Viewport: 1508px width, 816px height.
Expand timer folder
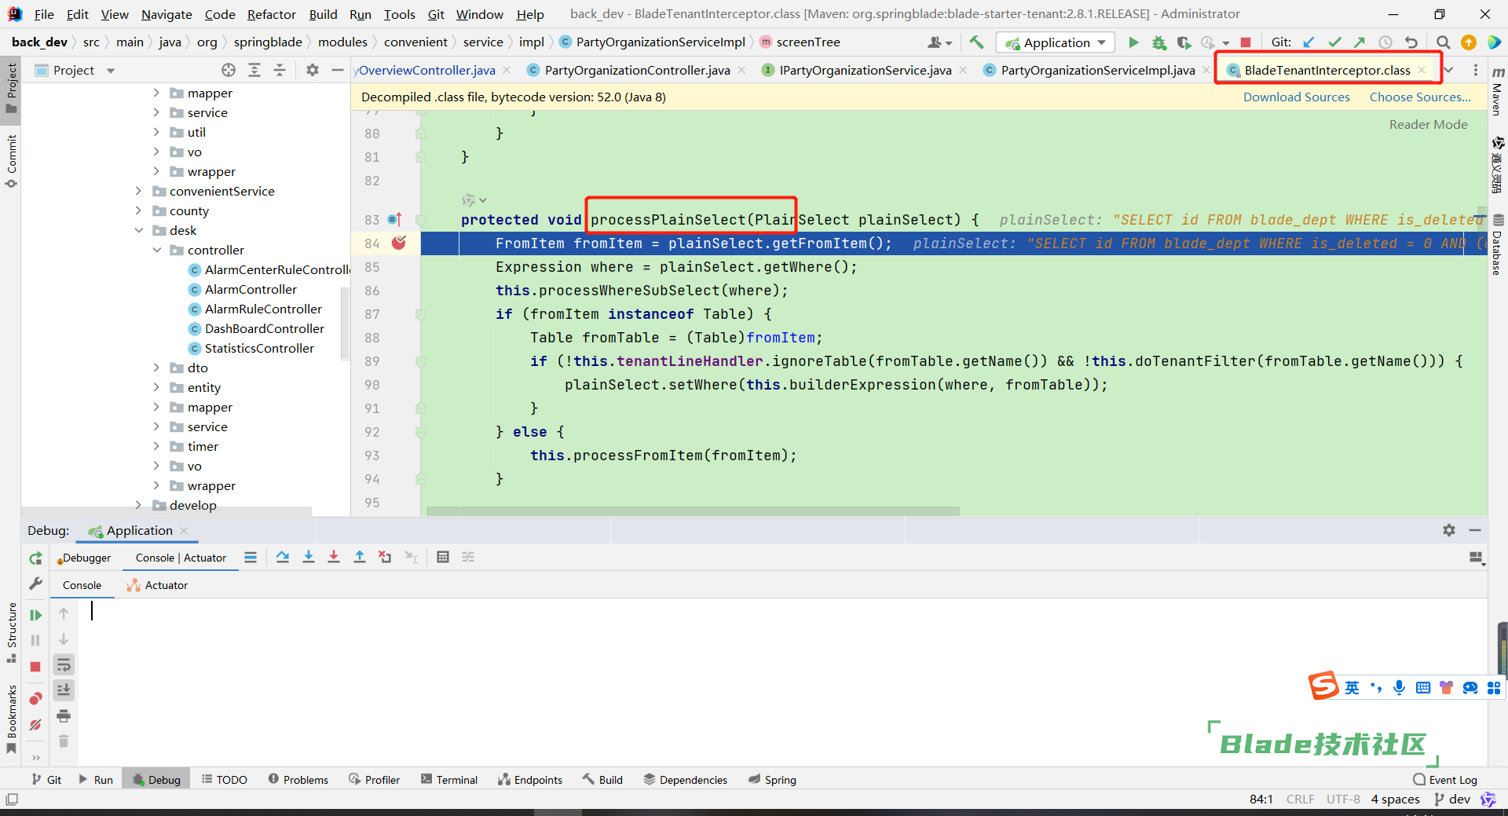tap(156, 446)
